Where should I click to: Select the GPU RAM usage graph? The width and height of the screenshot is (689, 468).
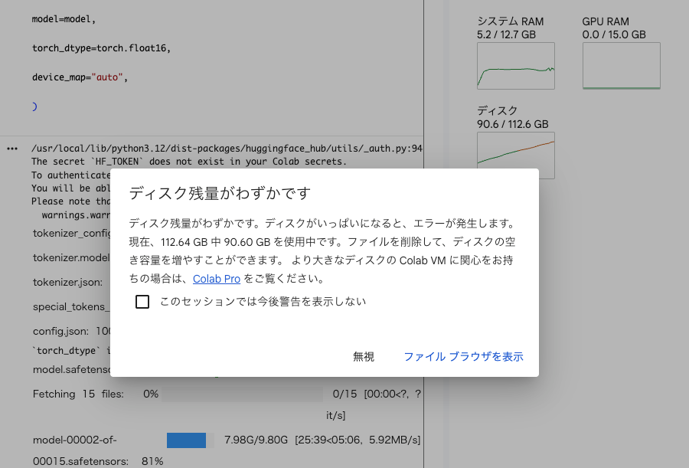pyautogui.click(x=621, y=67)
